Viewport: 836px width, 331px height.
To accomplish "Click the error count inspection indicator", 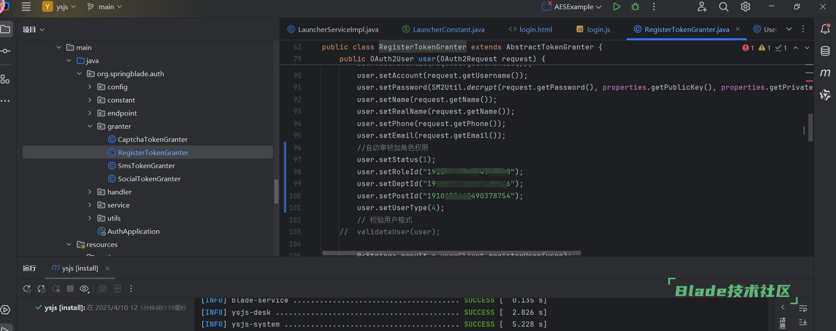I will tap(748, 48).
